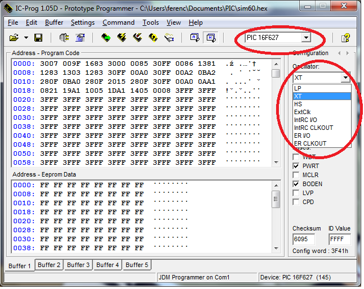364x289 pixels.
Task: Open the File menu
Action: [x=13, y=22]
